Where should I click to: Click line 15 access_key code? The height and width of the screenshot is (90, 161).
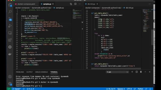coord(42,24)
